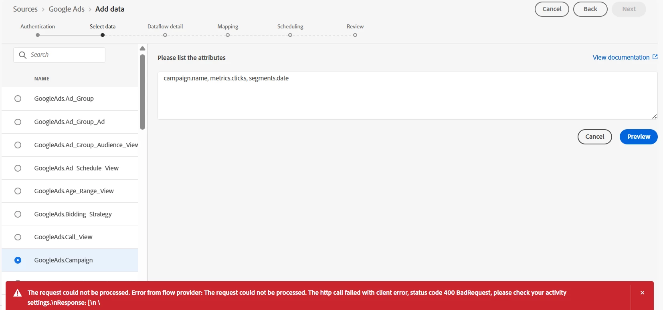Click the GoogleAds.Ad_Group_Ad row text
Screen dimensions: 663x310
tap(69, 122)
